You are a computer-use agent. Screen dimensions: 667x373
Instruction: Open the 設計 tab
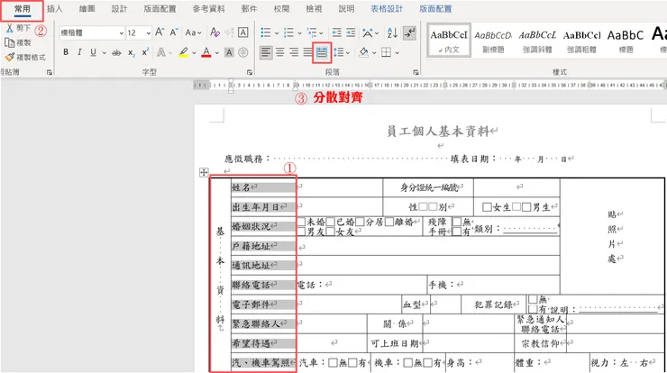pyautogui.click(x=119, y=9)
